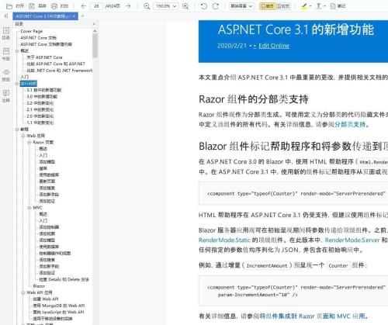Open the outline (目录) sidebar panel icon
Image resolution: width=388 pixels, height=325 pixels.
point(6,33)
